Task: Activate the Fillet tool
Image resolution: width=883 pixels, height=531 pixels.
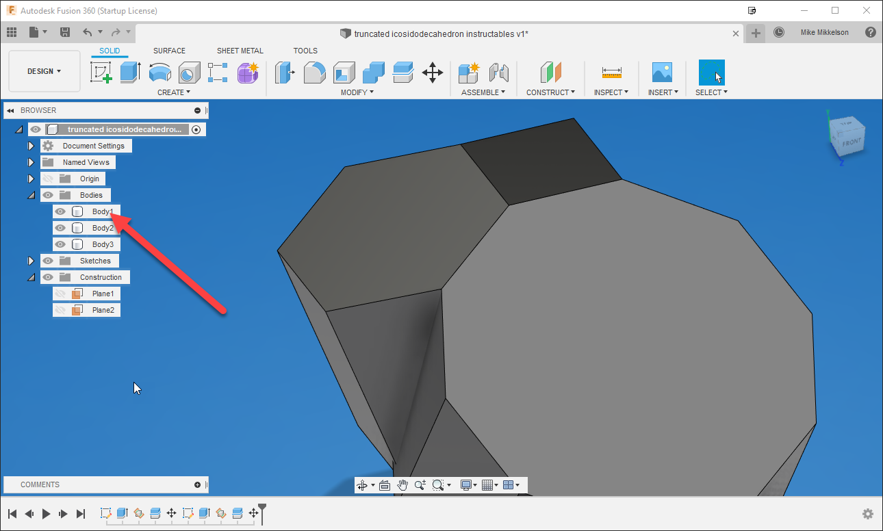Action: coord(314,73)
